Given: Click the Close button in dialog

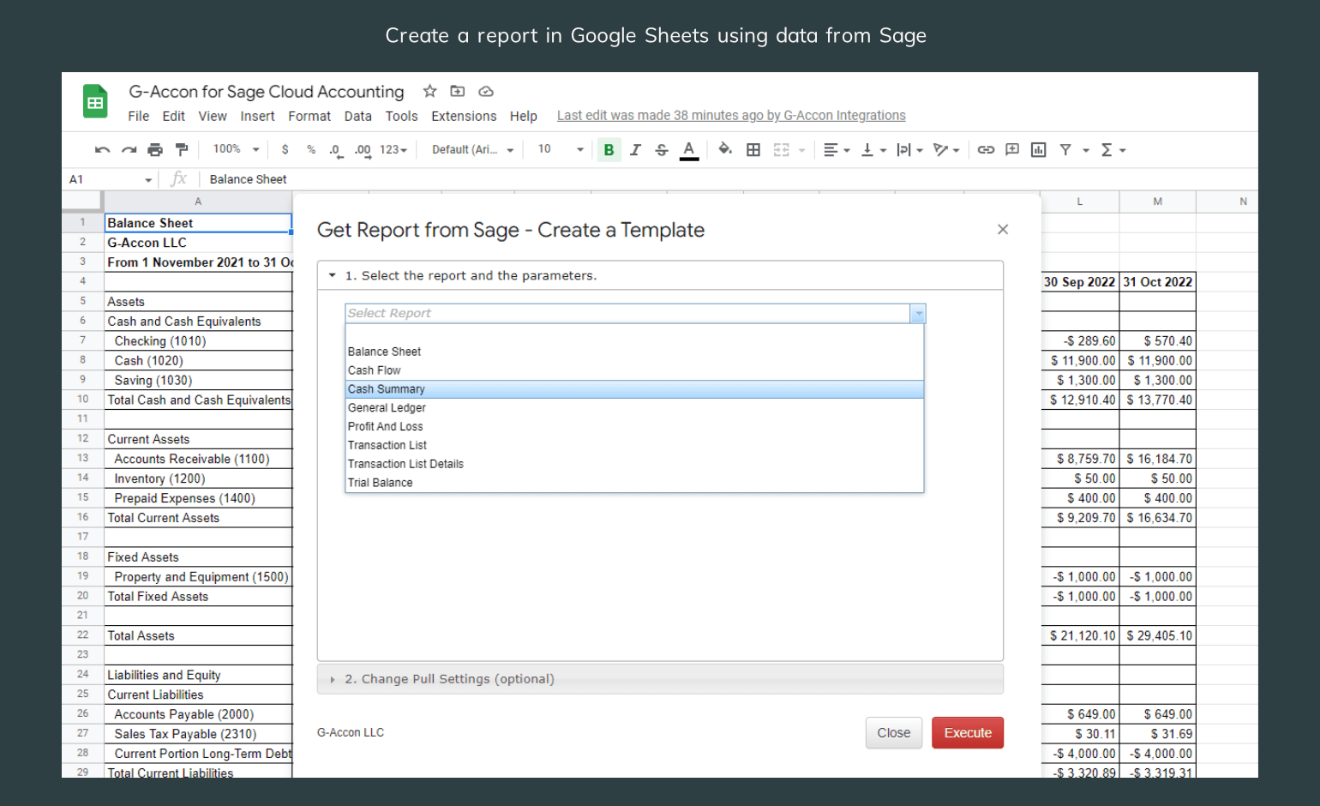Looking at the screenshot, I should (x=894, y=733).
